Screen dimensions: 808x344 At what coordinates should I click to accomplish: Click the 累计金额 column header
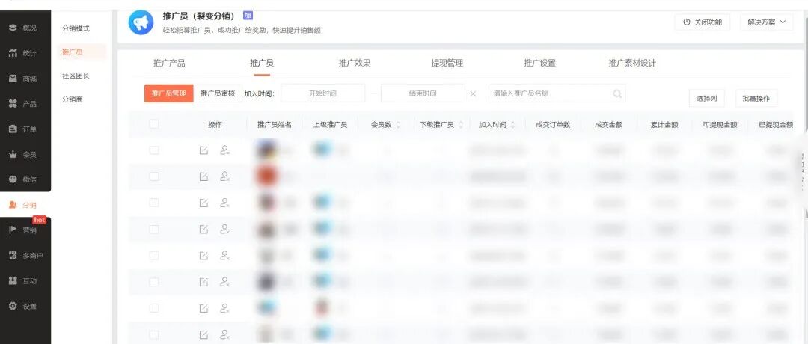click(664, 125)
